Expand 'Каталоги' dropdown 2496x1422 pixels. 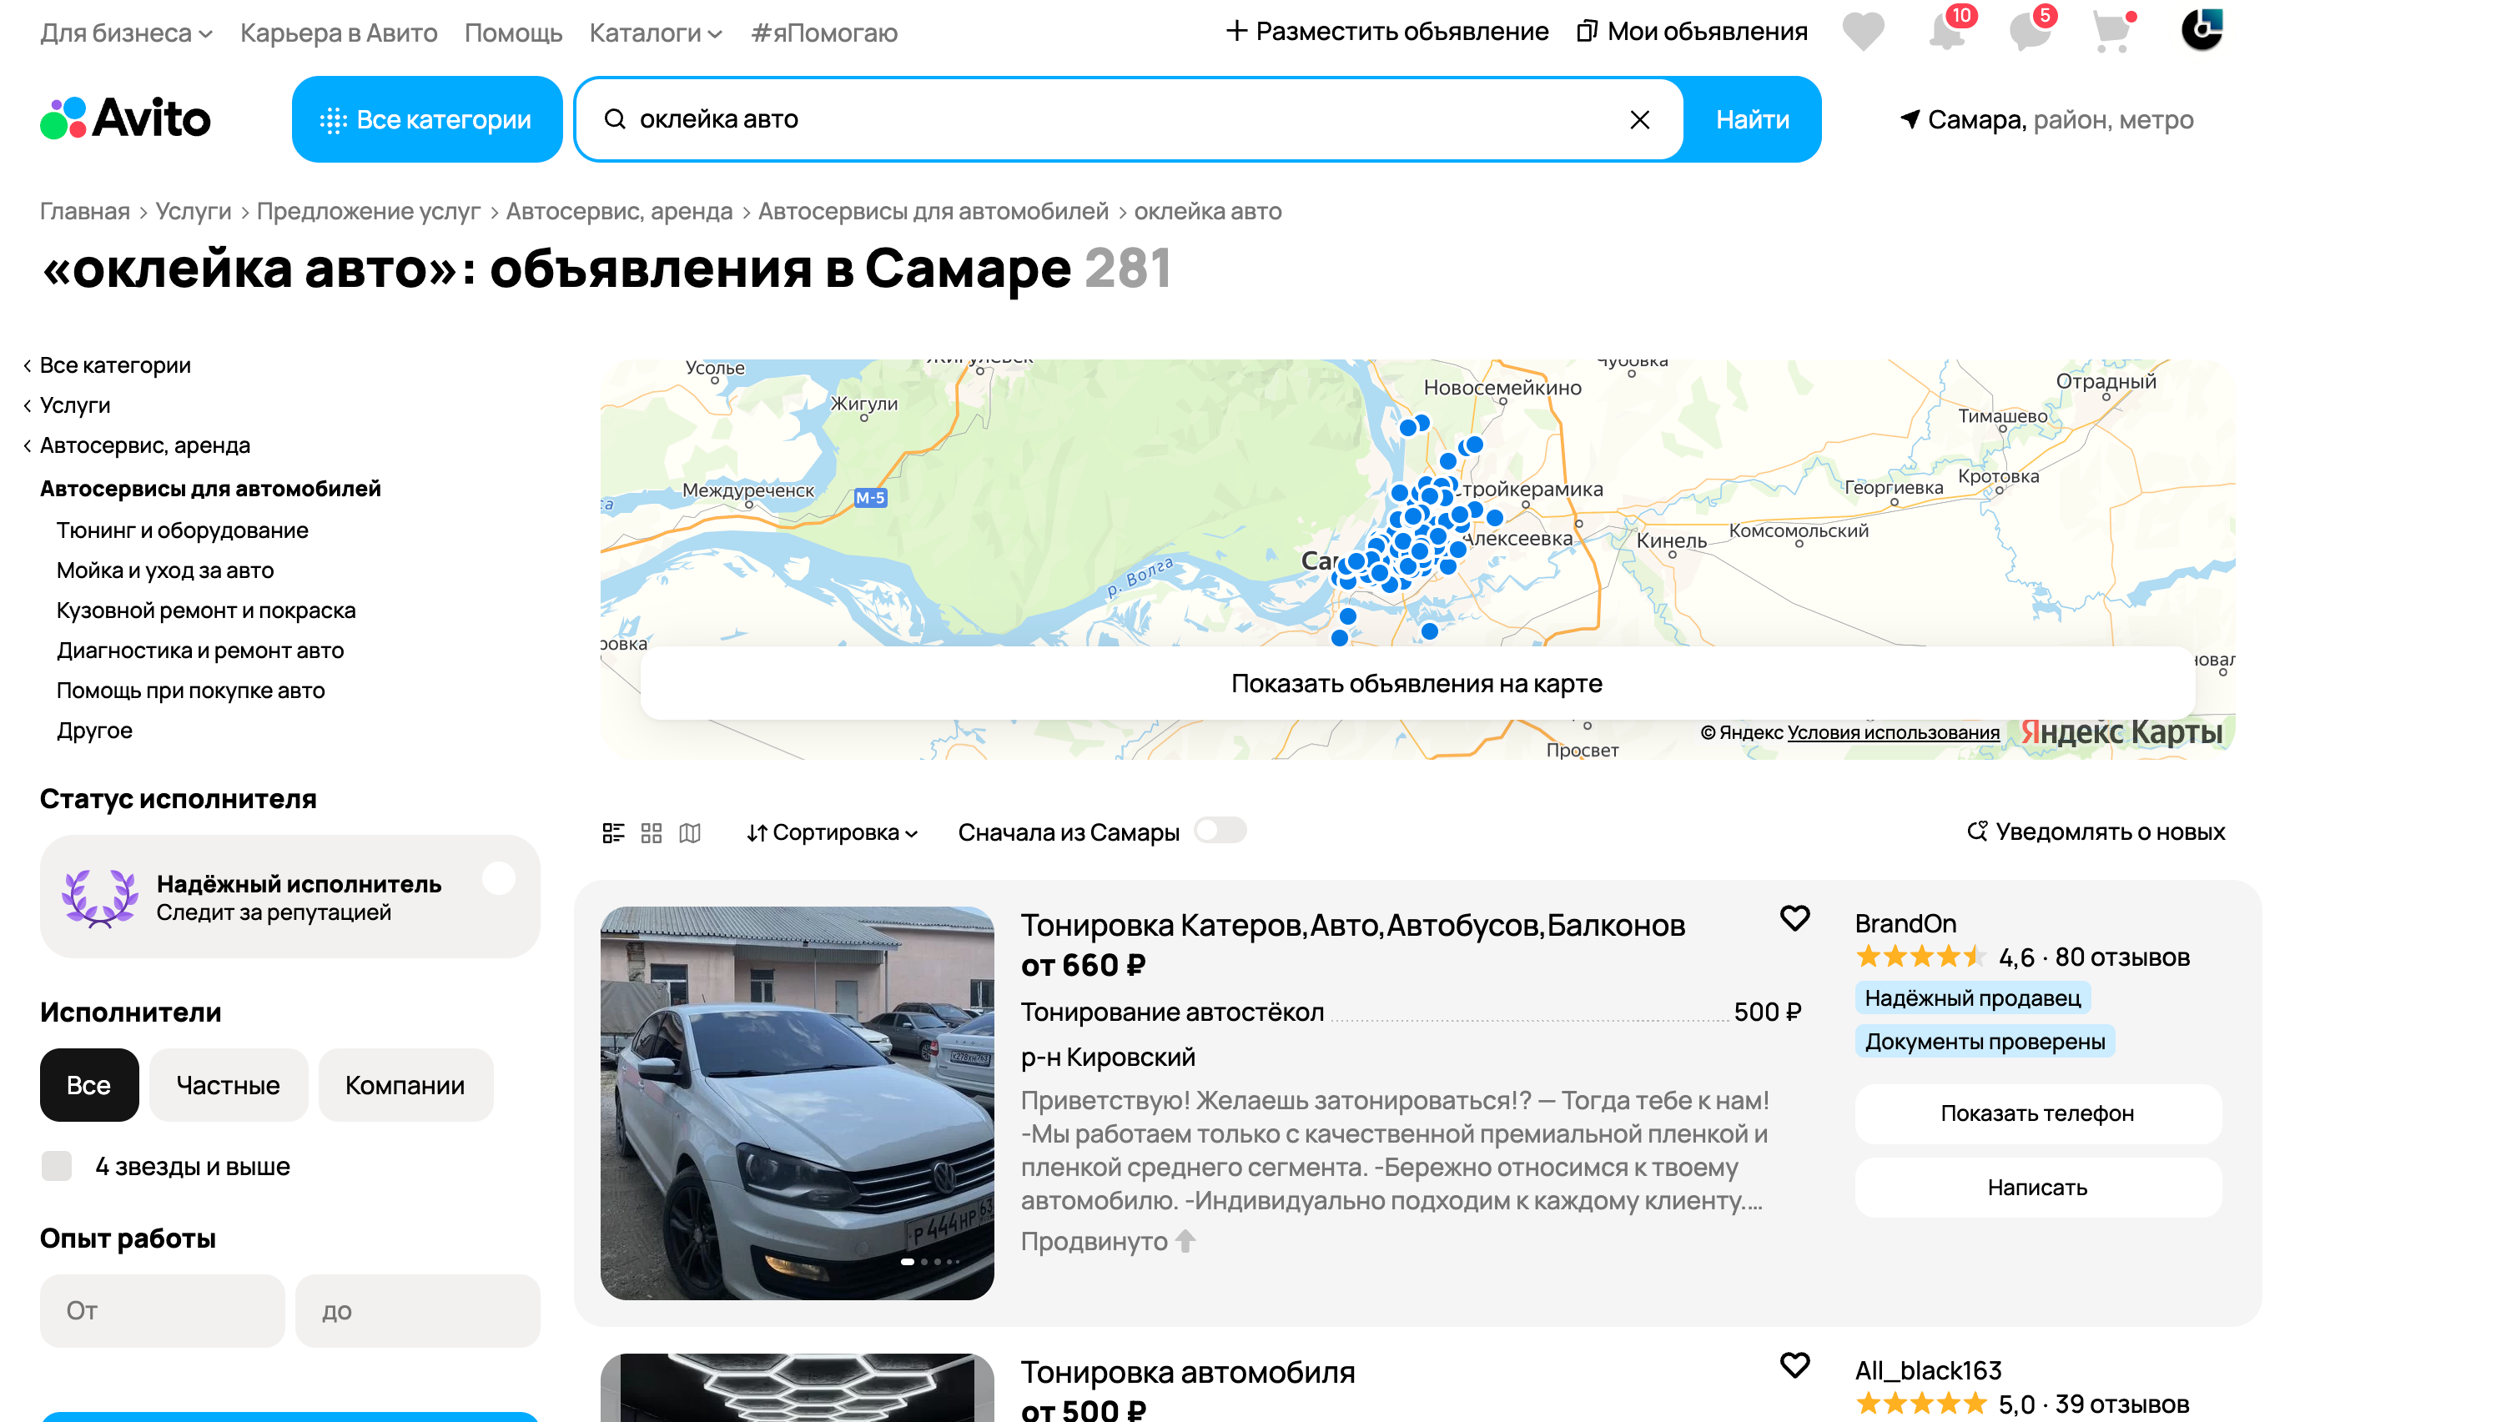coord(655,33)
